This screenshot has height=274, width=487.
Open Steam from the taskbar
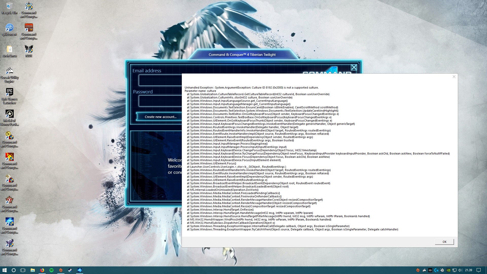tap(70, 270)
